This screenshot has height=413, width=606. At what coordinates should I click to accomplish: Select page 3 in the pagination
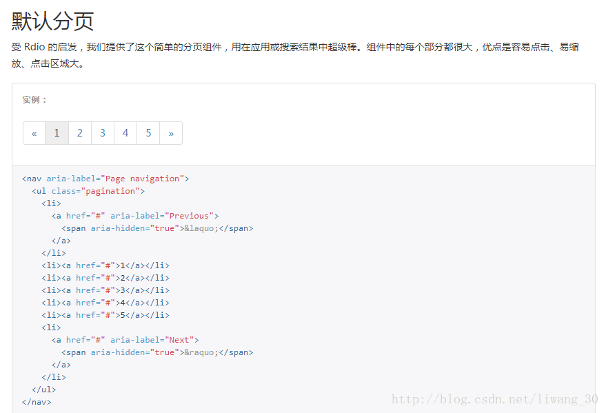coord(103,133)
